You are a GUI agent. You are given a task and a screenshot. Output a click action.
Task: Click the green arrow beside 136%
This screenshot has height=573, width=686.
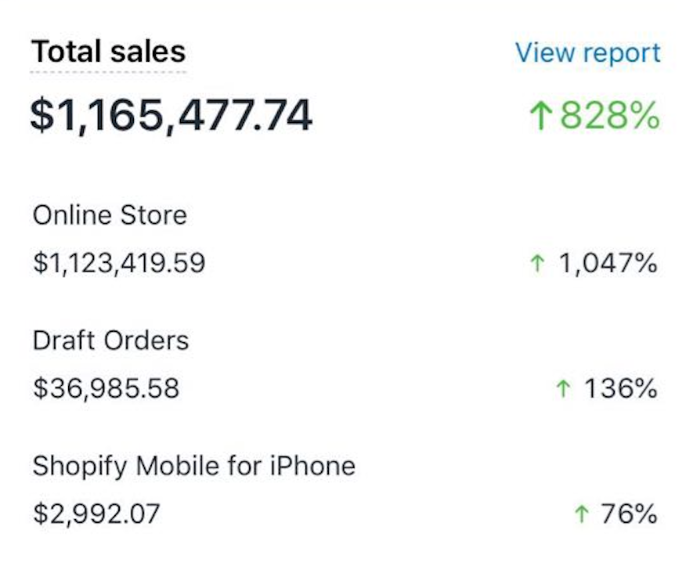[563, 388]
